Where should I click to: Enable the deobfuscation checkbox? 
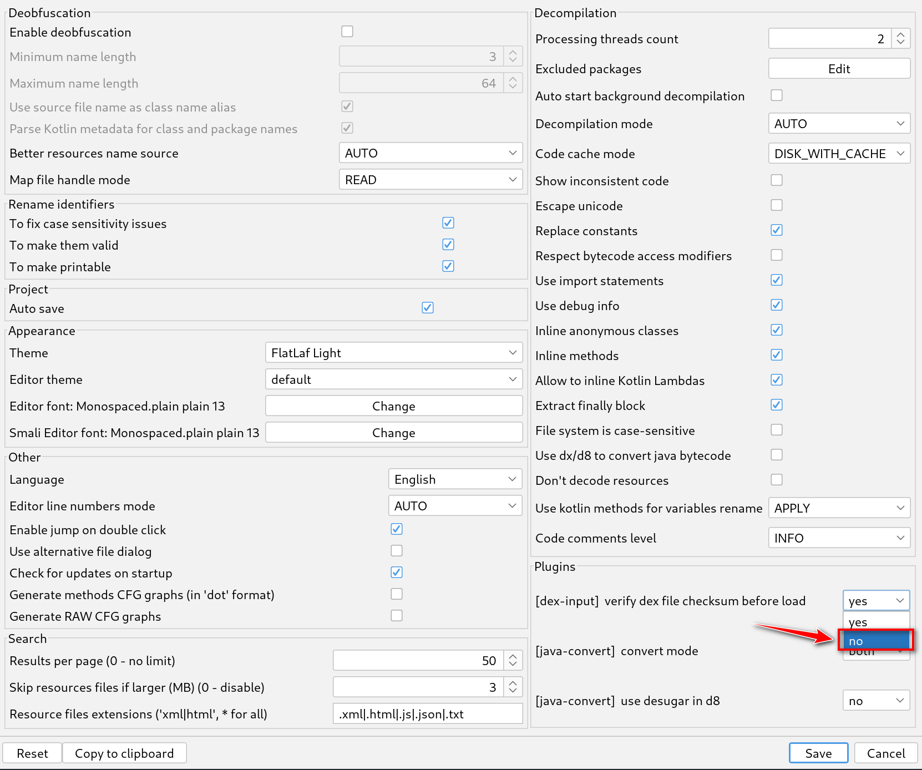coord(347,32)
